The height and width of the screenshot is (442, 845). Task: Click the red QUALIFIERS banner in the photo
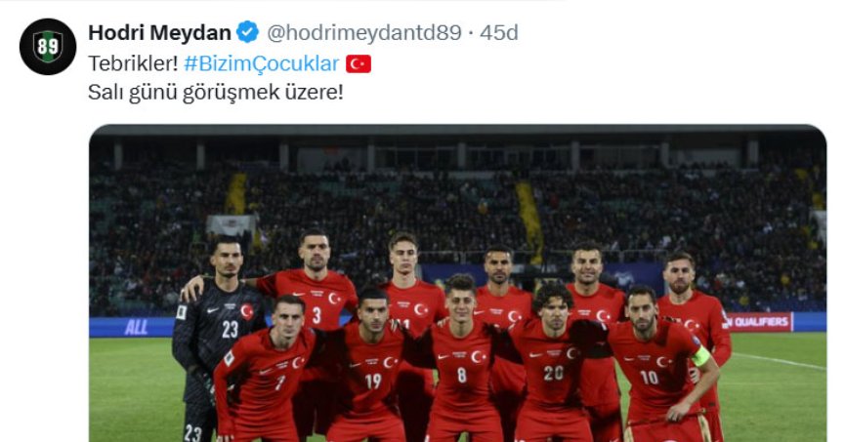(760, 322)
